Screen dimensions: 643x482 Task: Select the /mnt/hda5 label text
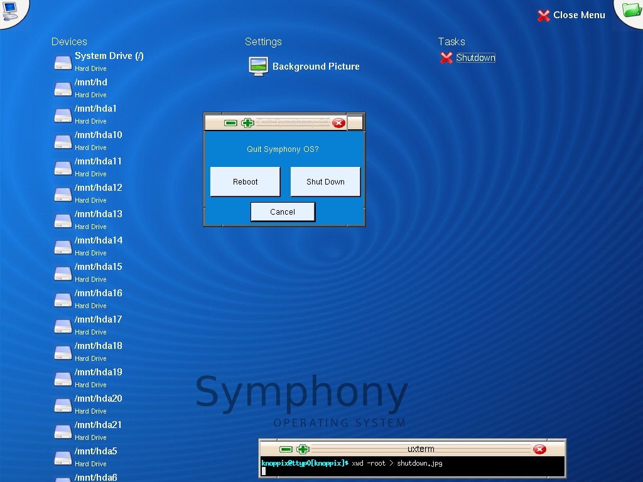(96, 451)
